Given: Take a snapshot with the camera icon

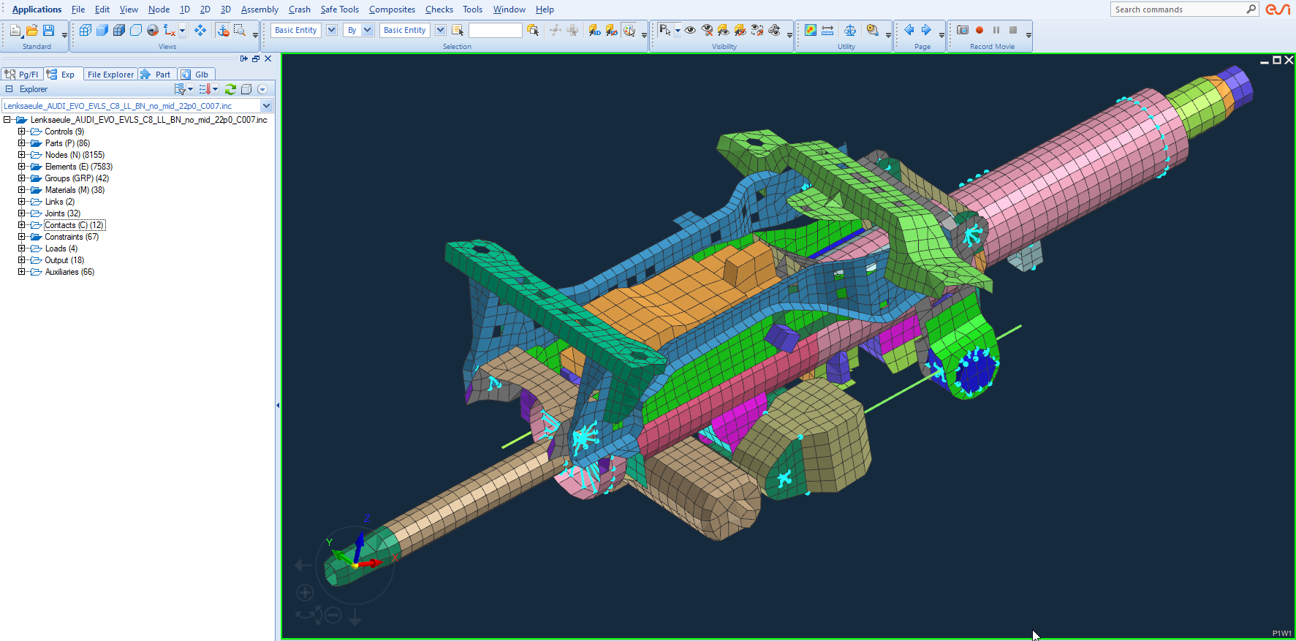Looking at the screenshot, I should (963, 30).
